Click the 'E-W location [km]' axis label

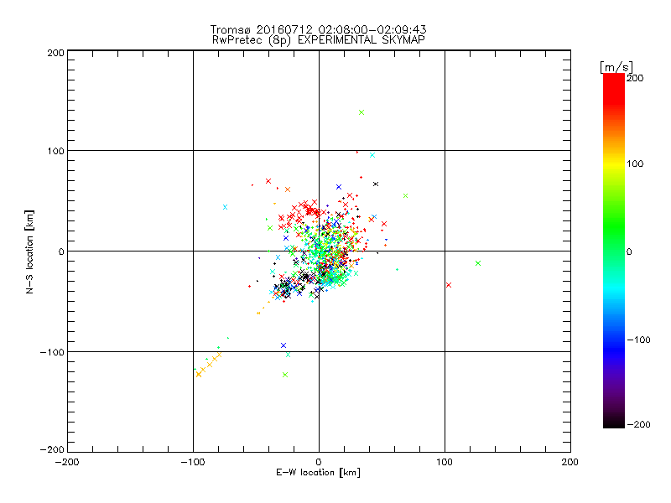(x=318, y=473)
